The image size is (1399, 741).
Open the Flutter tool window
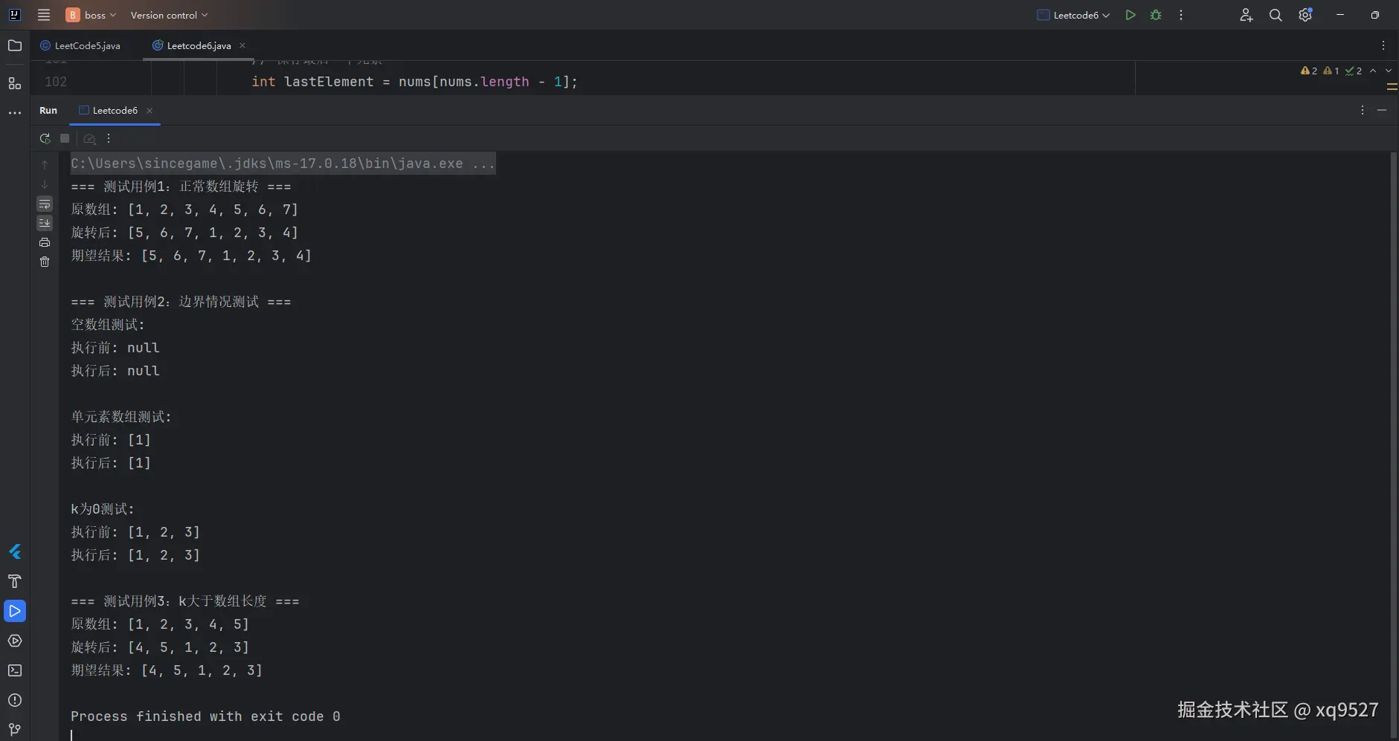(x=15, y=551)
